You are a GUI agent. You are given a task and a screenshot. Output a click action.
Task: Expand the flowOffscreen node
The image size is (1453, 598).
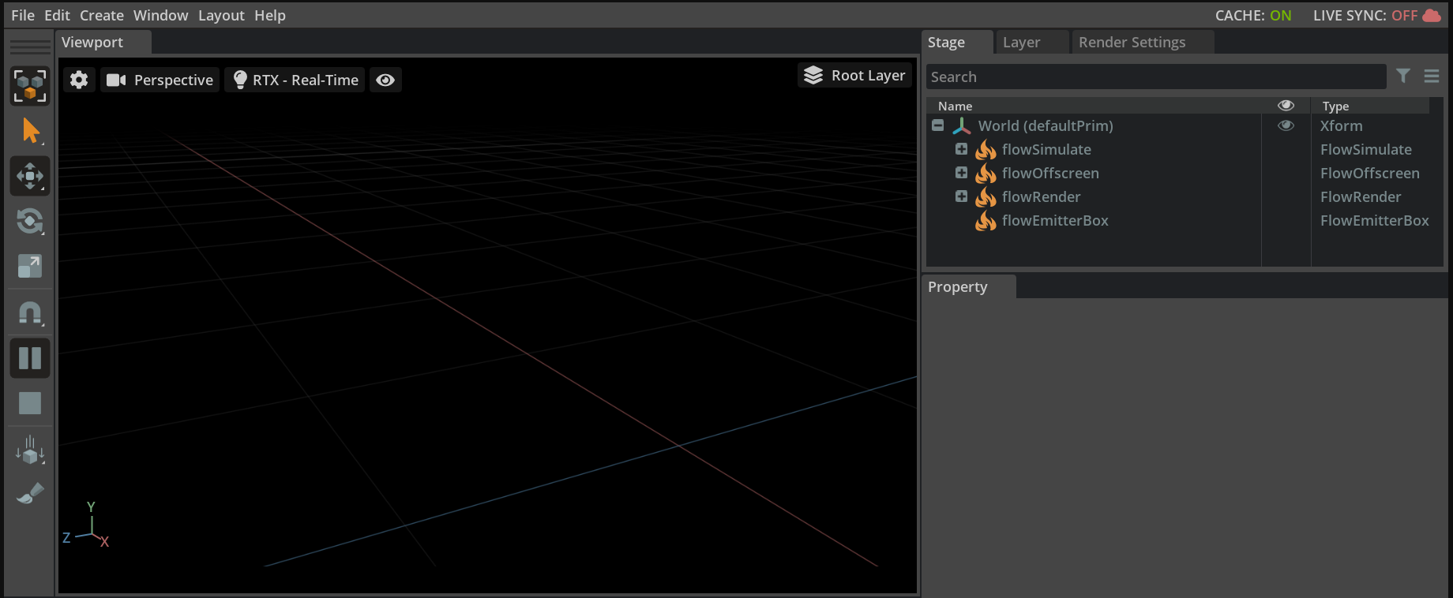961,173
